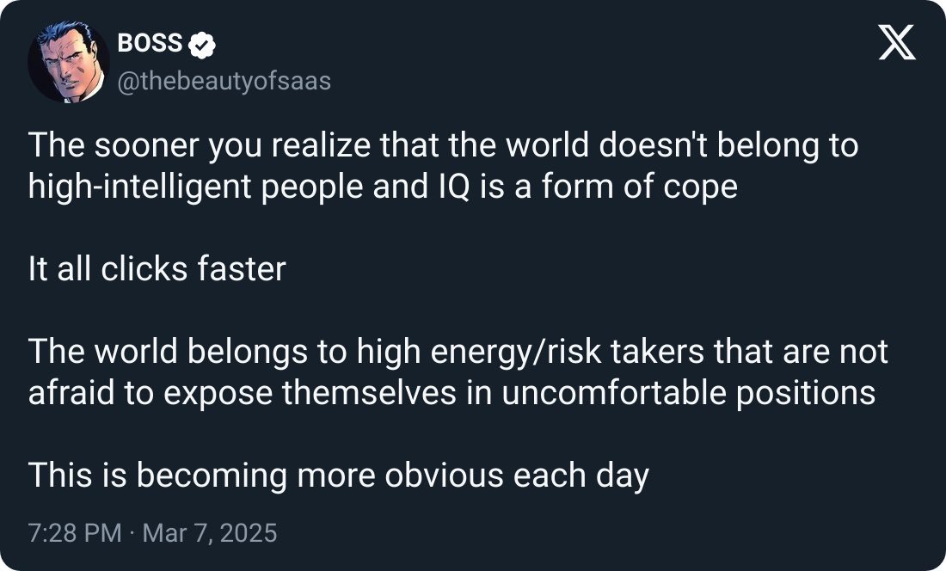The width and height of the screenshot is (946, 571).
Task: Click the "Mar 7, 2025" date
Action: (210, 532)
